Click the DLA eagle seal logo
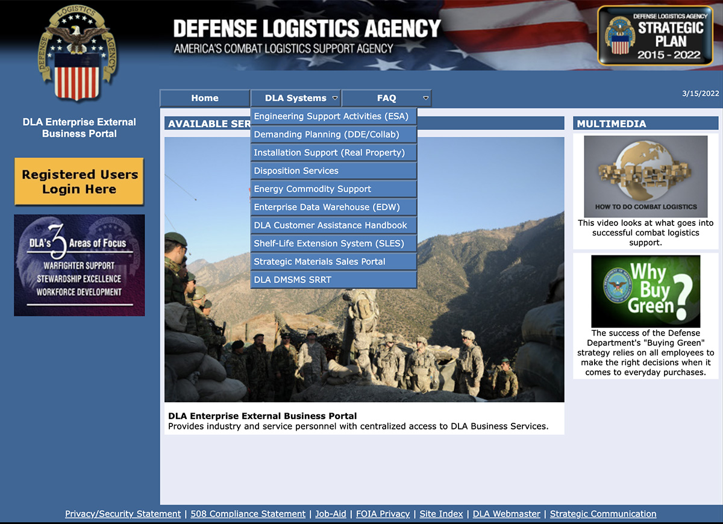 pyautogui.click(x=77, y=54)
